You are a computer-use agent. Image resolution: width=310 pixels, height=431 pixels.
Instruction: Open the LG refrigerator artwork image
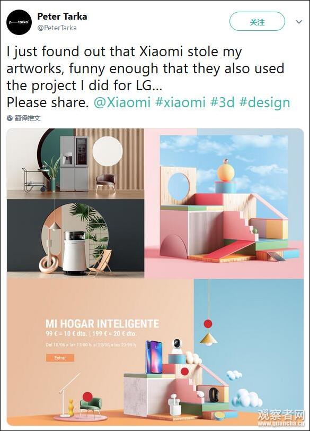click(75, 163)
